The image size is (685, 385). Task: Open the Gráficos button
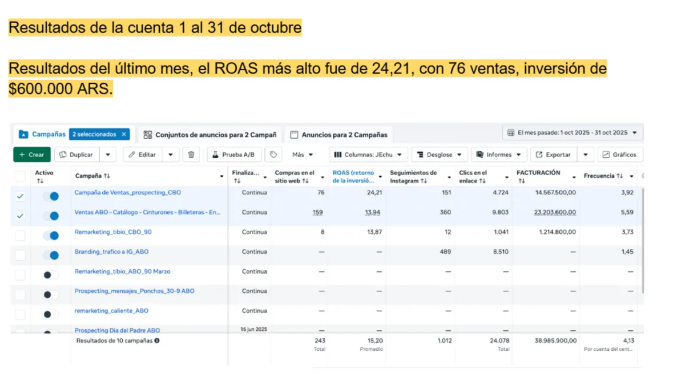(620, 155)
